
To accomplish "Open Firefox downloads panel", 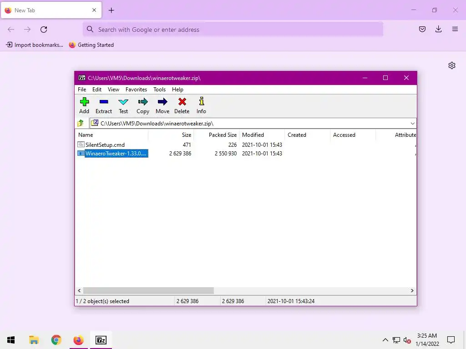I will pos(438,29).
